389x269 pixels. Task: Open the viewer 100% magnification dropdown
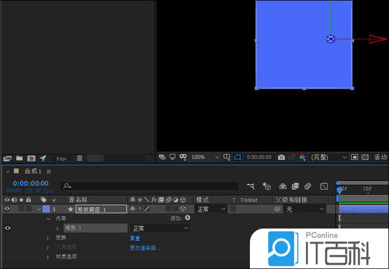click(x=205, y=158)
